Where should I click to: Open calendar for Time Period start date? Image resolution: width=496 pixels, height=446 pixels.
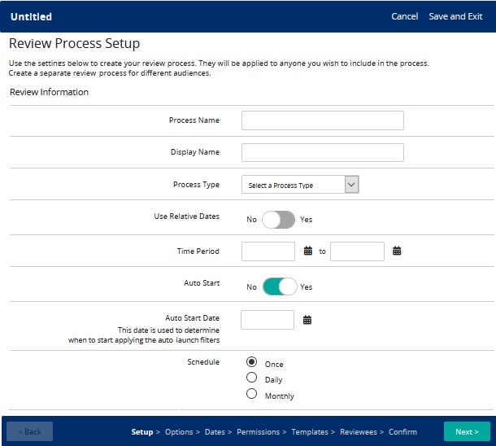[308, 251]
